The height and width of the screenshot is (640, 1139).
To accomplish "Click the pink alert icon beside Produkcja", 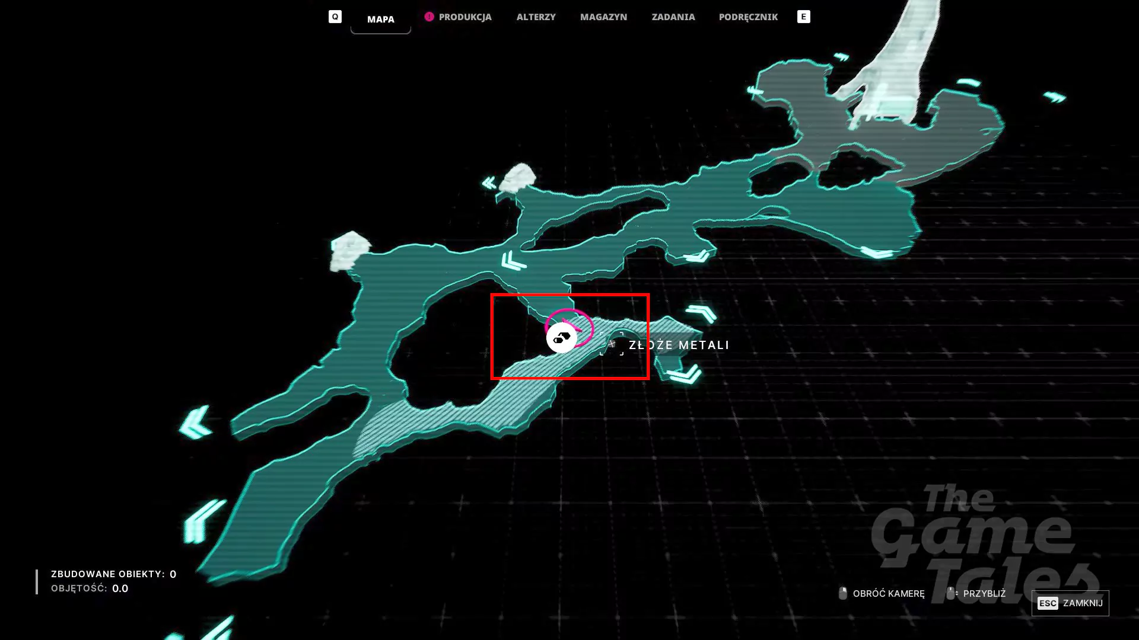I will coord(429,17).
